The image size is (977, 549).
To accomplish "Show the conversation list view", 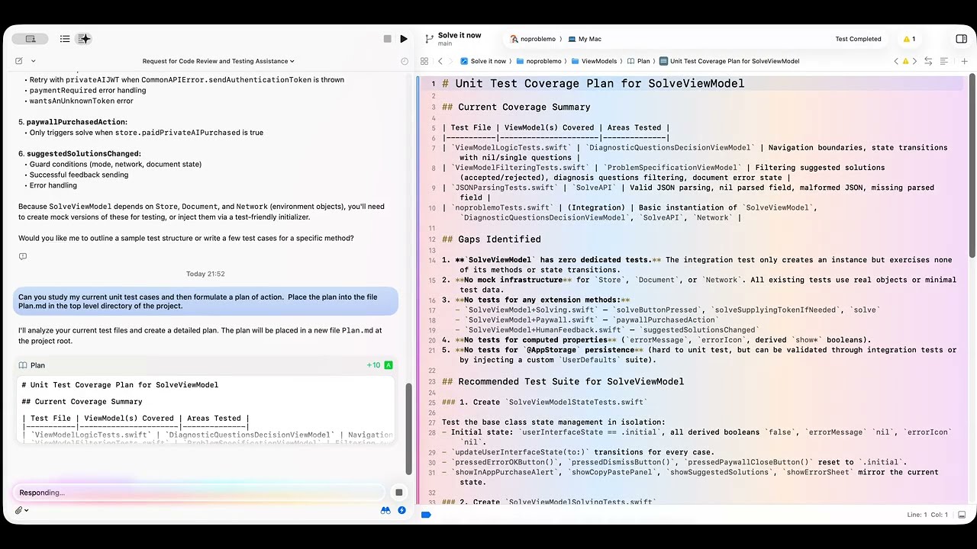I will point(65,39).
